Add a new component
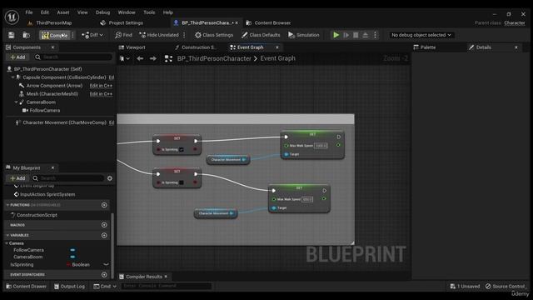 tap(17, 57)
